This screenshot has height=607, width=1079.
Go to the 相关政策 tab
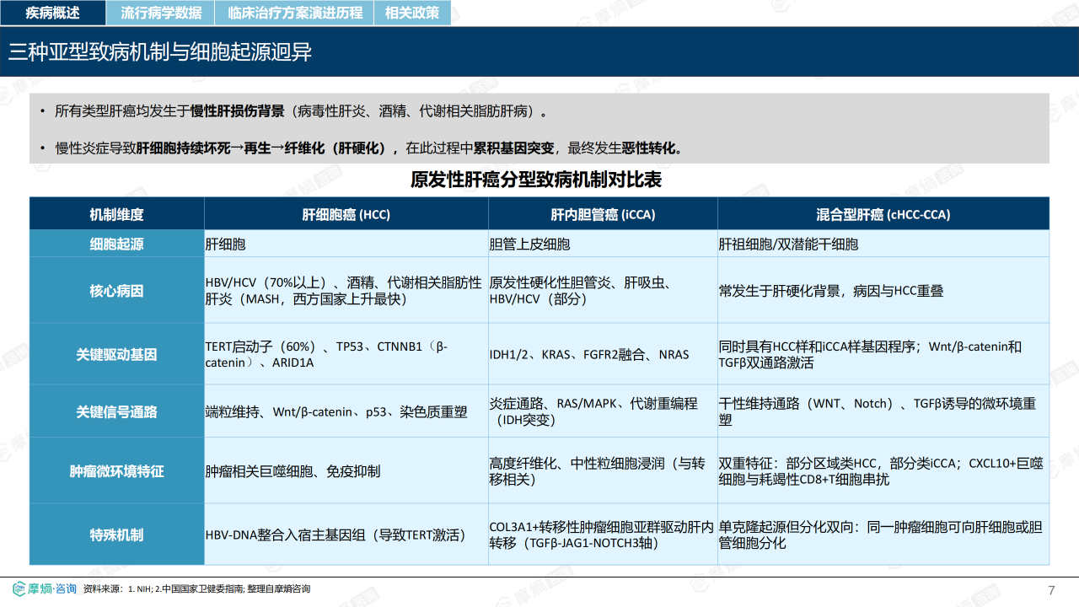coord(412,13)
